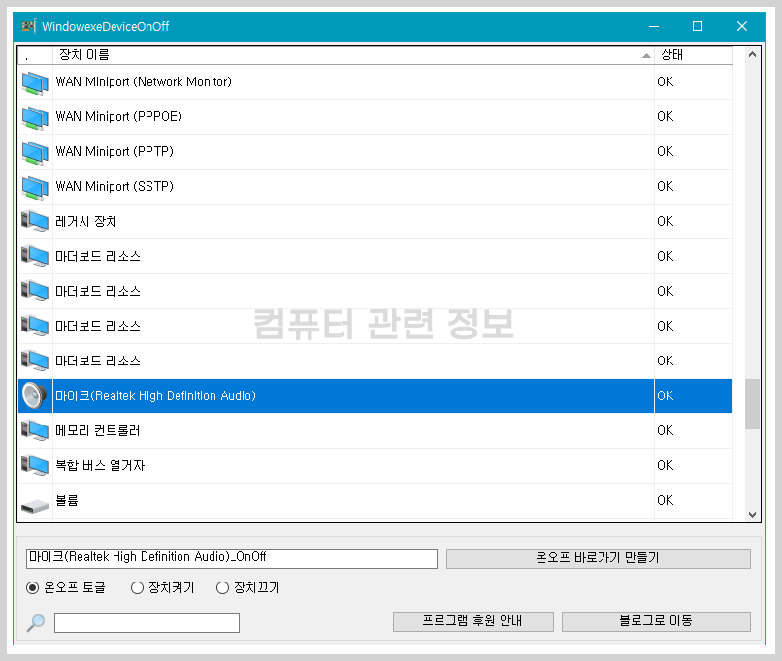Screen dimensions: 782x661
Task: Click the WAN Miniport (SSTP) network icon
Action: [x=35, y=187]
